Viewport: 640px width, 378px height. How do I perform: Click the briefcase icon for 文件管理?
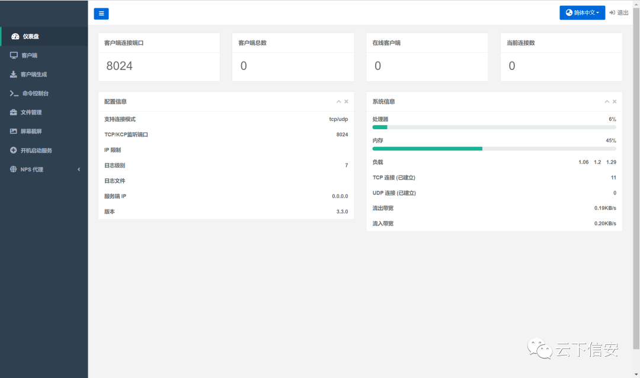coord(14,112)
